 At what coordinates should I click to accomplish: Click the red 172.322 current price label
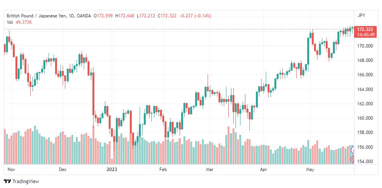pyautogui.click(x=365, y=29)
